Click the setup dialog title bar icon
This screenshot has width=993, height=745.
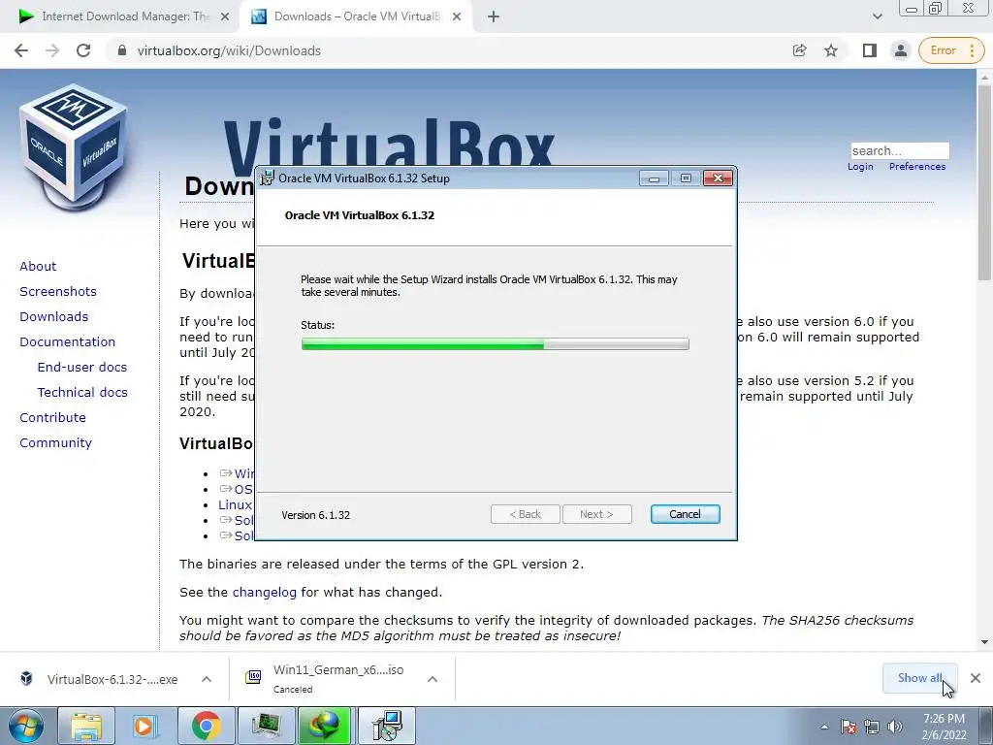(x=268, y=178)
